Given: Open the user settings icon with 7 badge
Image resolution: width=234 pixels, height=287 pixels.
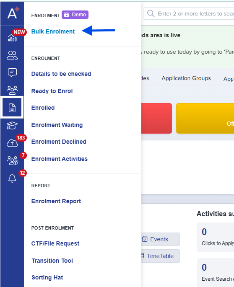Looking at the screenshot, I should pos(12,160).
